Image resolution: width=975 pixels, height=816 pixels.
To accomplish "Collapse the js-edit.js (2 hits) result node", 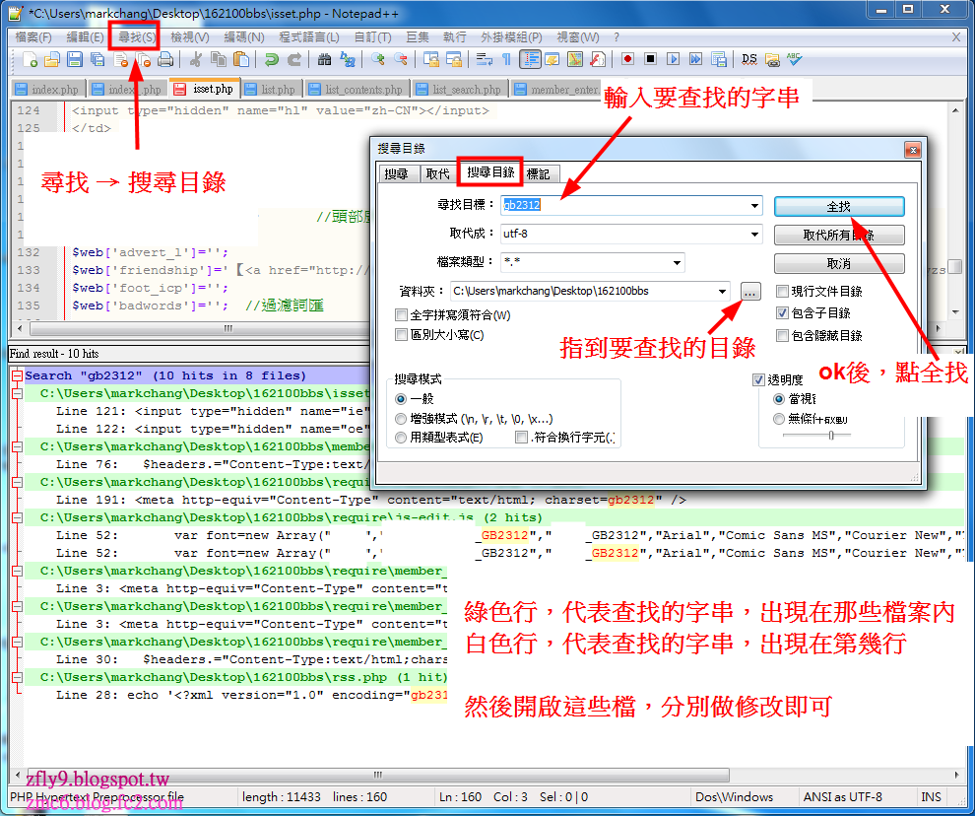I will tap(18, 517).
